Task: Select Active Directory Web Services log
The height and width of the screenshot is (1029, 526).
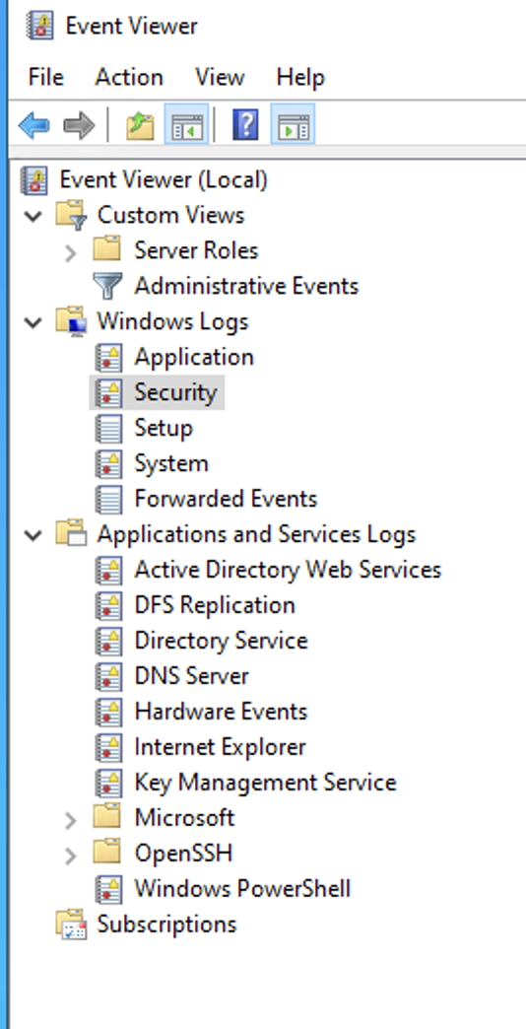Action: pos(288,570)
